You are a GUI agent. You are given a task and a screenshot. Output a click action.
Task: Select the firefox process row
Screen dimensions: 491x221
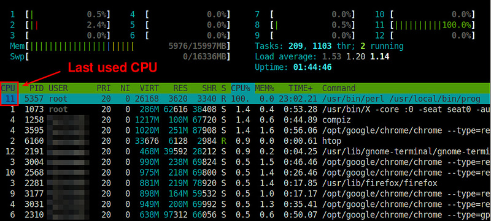coord(245,183)
